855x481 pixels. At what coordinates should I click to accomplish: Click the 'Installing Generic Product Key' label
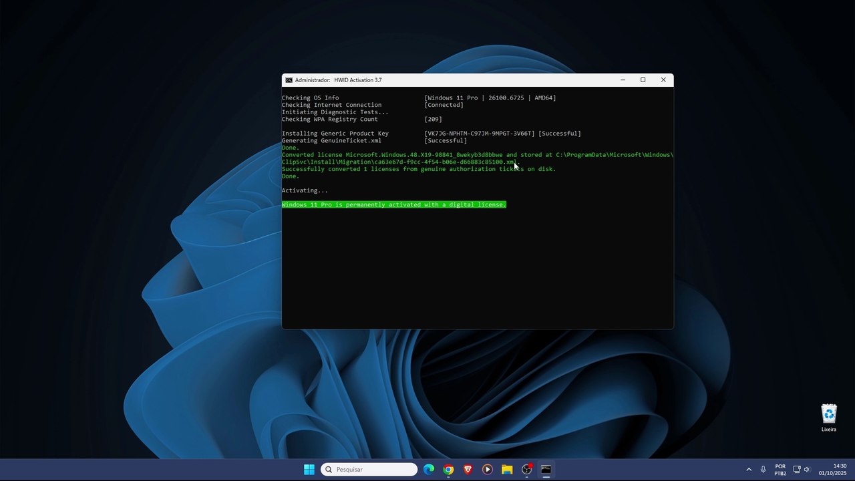[335, 134]
